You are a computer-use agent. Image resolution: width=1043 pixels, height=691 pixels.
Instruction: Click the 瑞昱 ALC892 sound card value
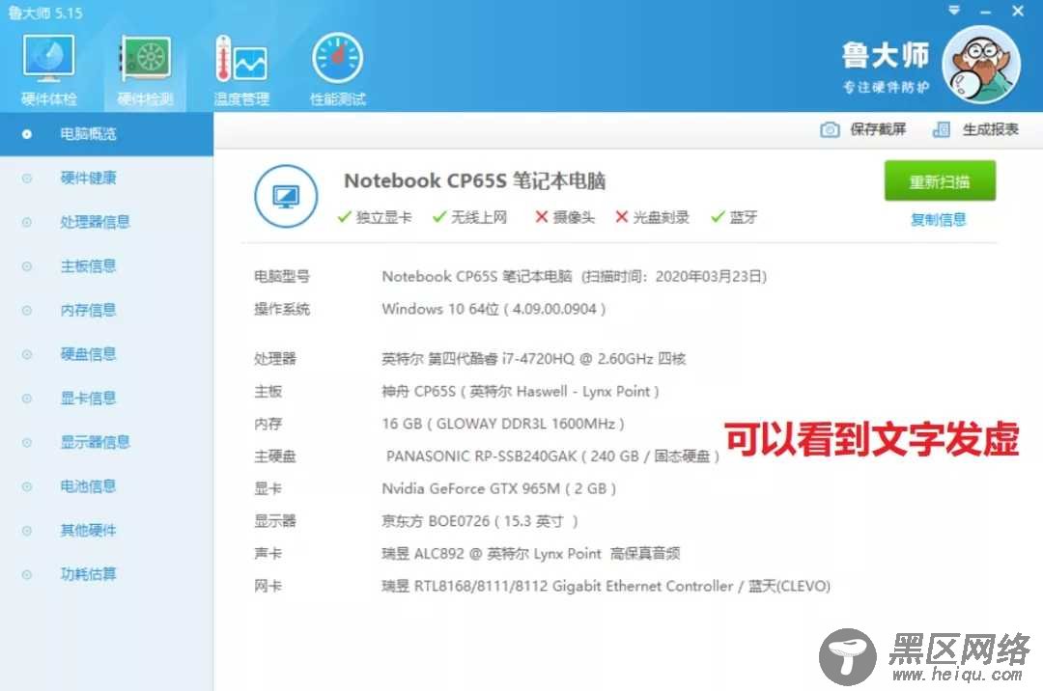531,554
